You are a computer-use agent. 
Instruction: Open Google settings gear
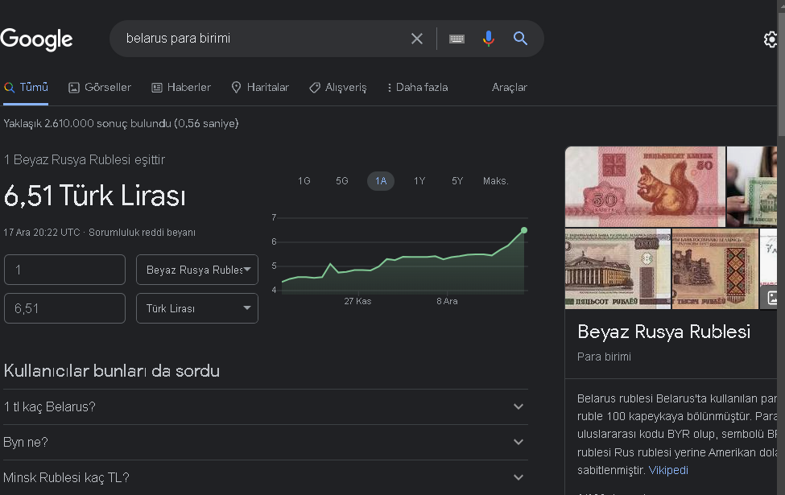point(771,39)
